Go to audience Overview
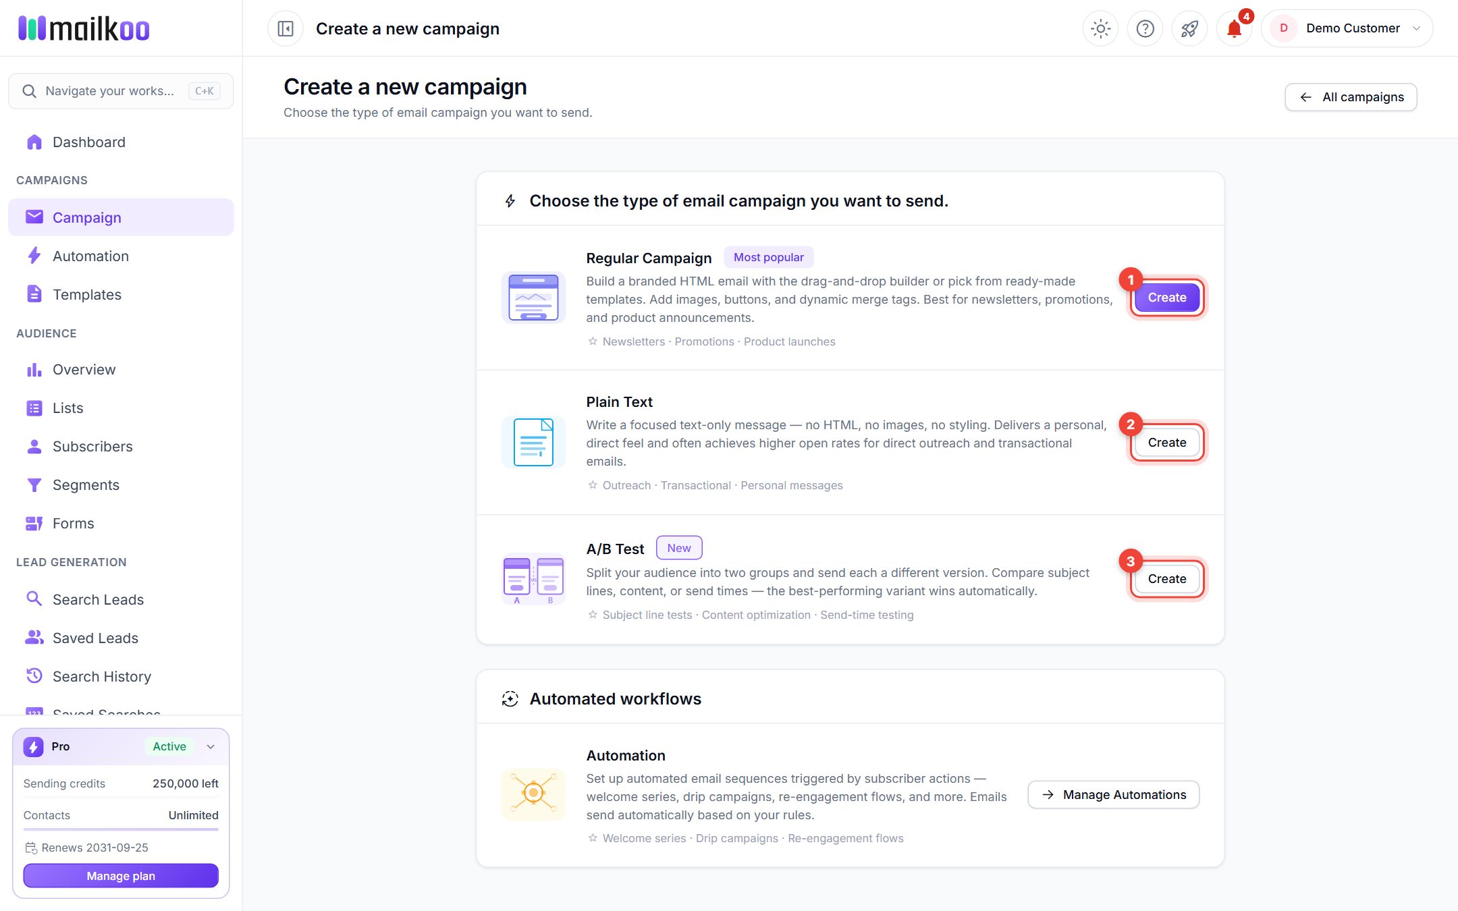 point(121,369)
